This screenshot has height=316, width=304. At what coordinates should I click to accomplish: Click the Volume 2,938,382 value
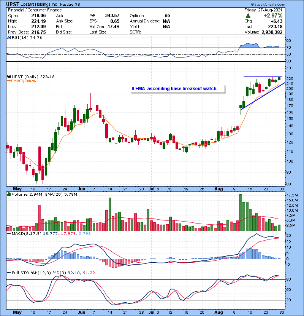(x=272, y=32)
